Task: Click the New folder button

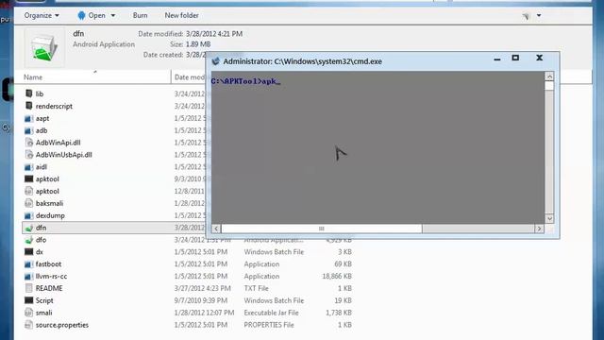Action: click(x=181, y=15)
